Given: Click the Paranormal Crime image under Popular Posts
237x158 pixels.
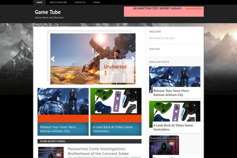Looking at the screenshot, I should pos(164,145).
